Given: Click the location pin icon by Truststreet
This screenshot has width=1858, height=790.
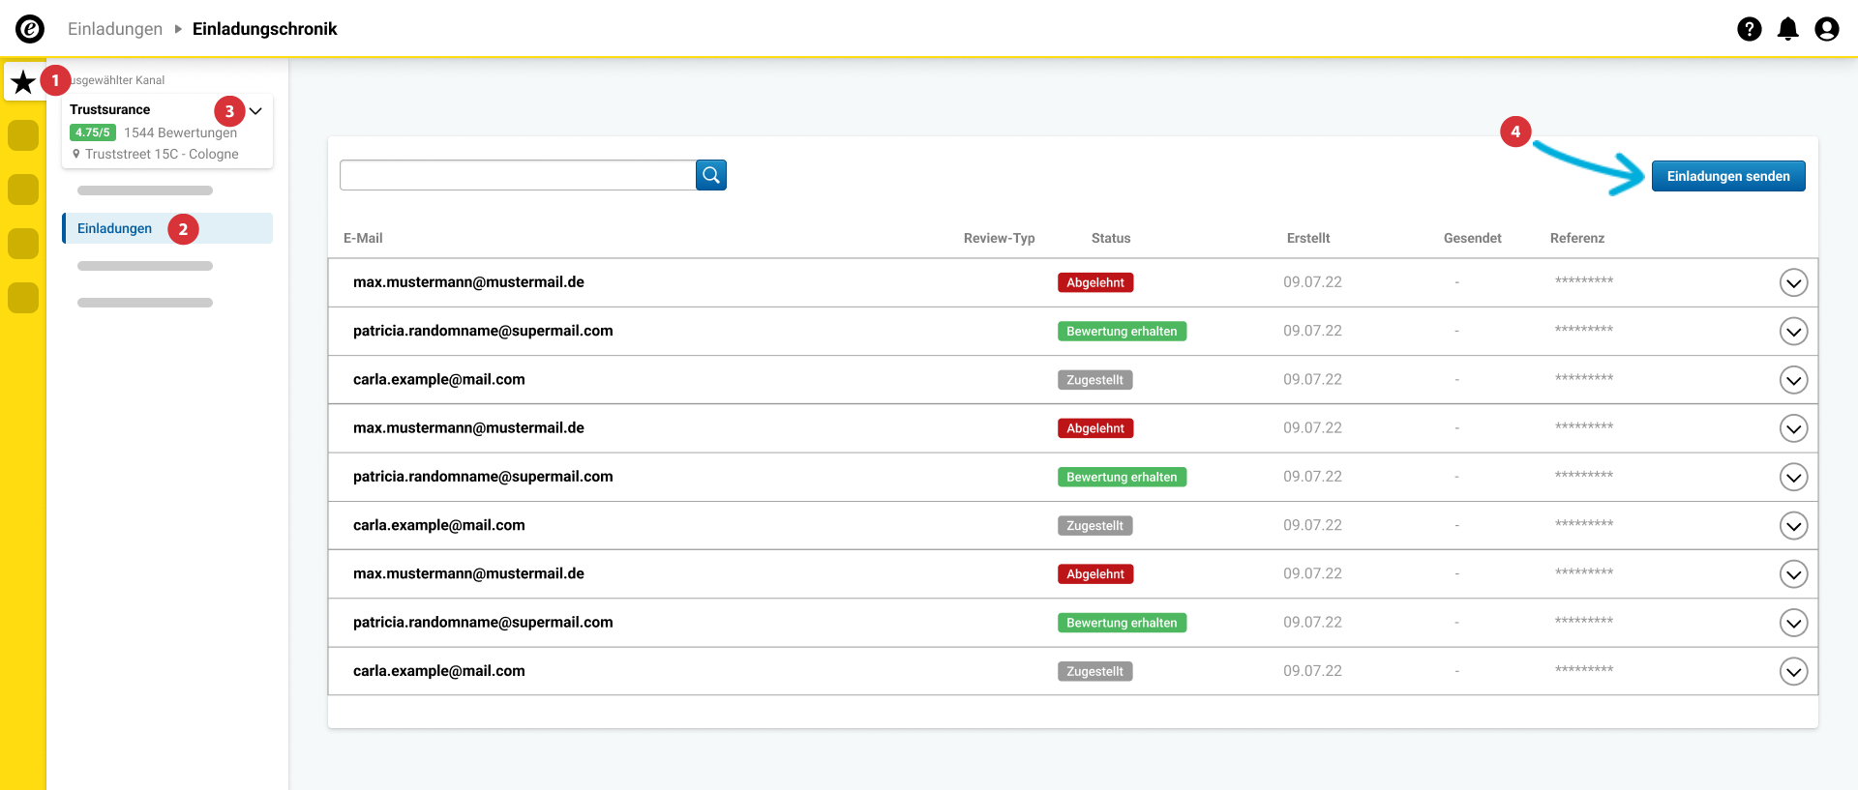Looking at the screenshot, I should [76, 154].
